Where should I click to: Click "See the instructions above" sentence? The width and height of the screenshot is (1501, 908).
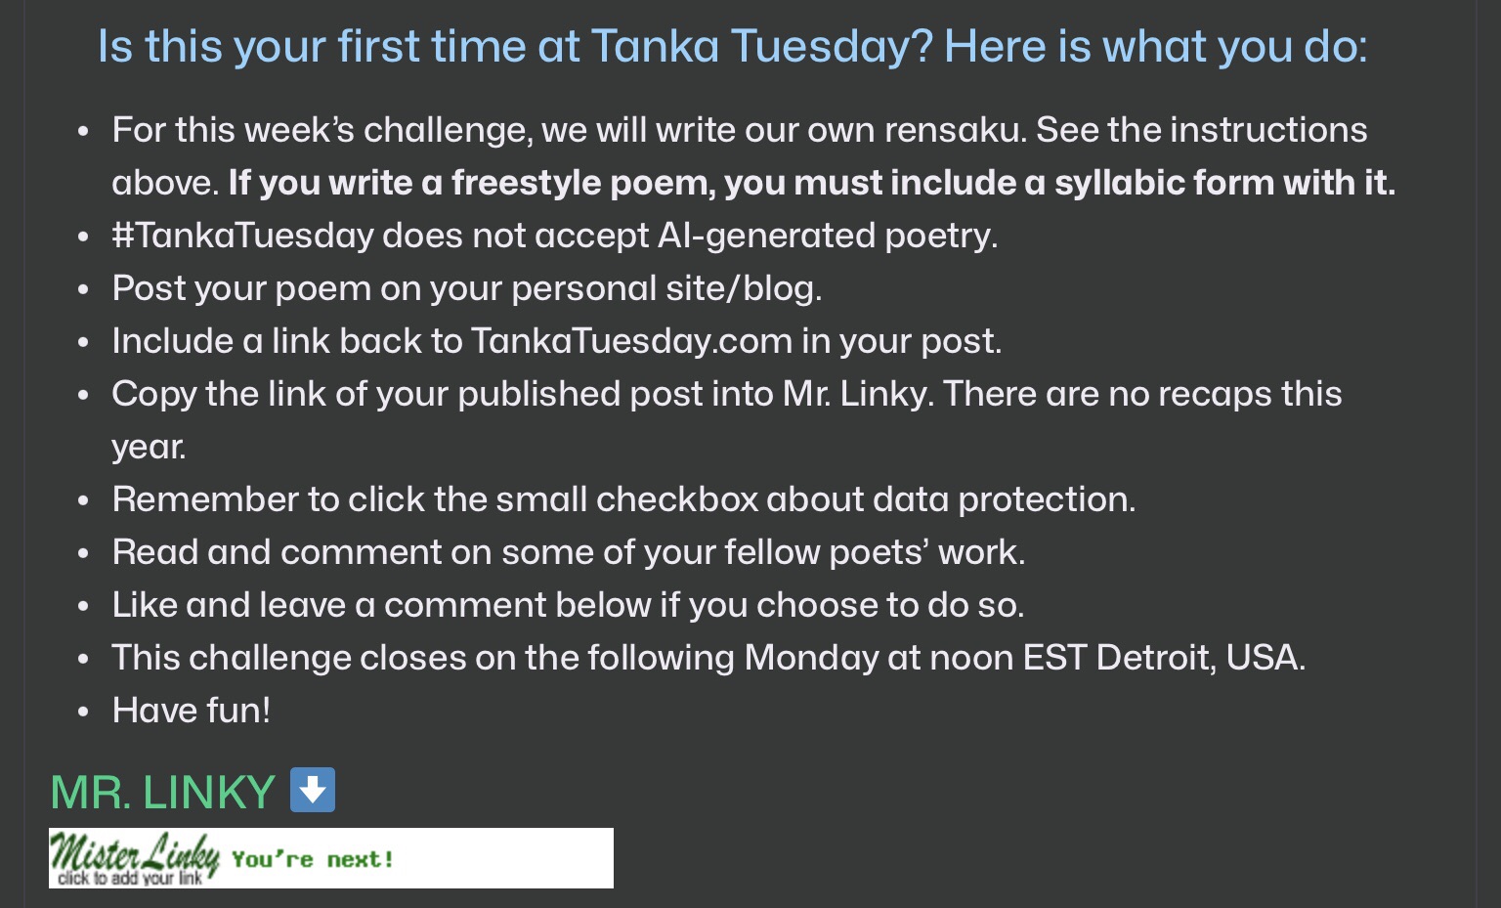click(x=1201, y=130)
